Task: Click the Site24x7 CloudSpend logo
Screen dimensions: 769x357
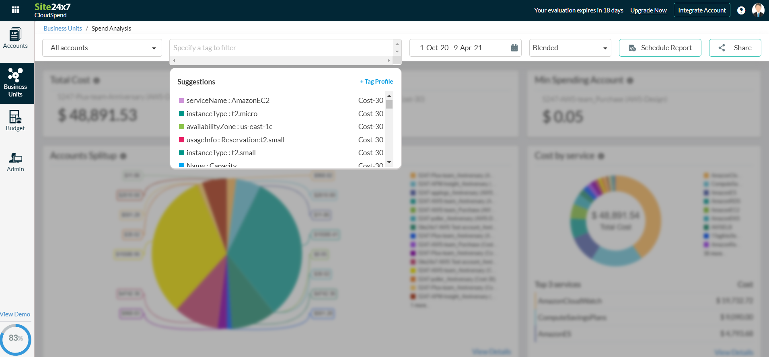Action: point(52,10)
